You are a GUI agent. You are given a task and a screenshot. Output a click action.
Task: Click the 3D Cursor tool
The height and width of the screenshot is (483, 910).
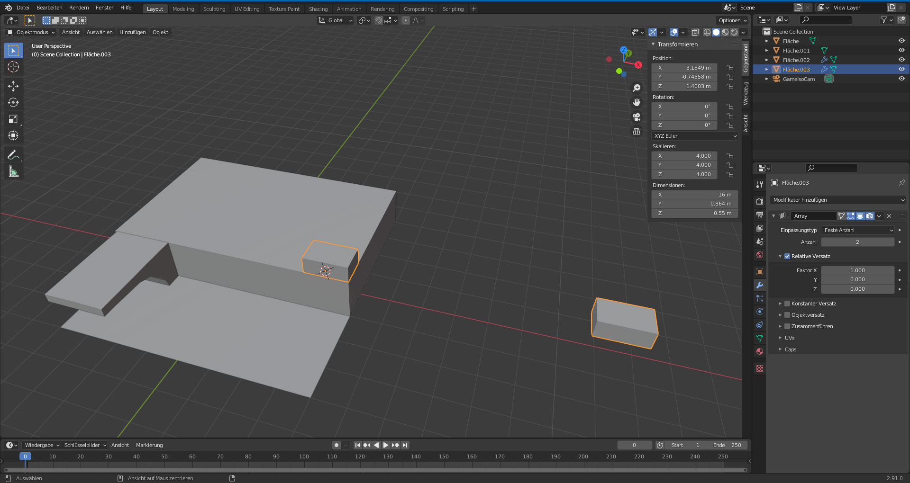point(13,67)
